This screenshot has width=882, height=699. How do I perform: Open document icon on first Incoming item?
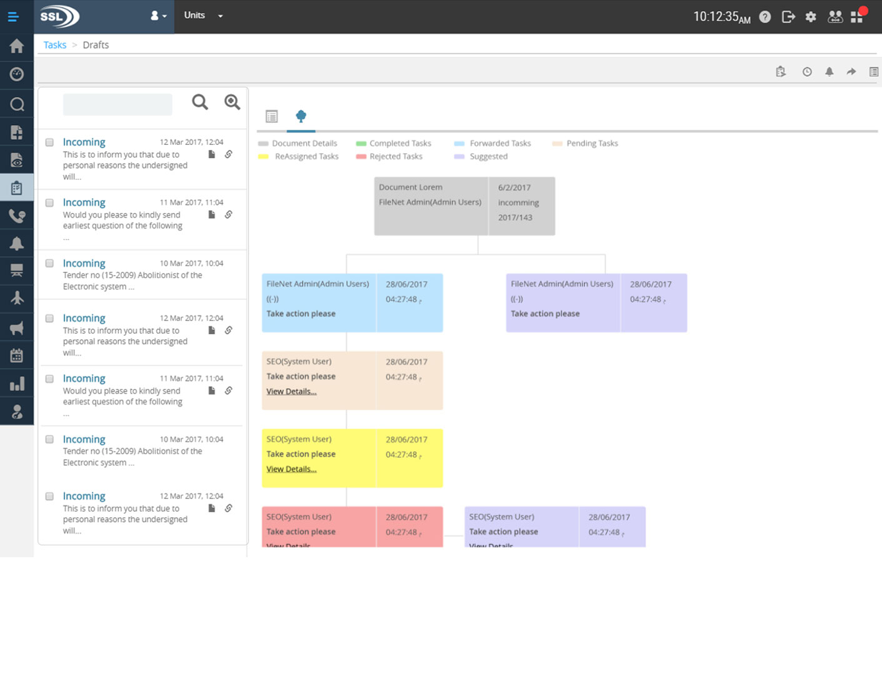coord(211,154)
